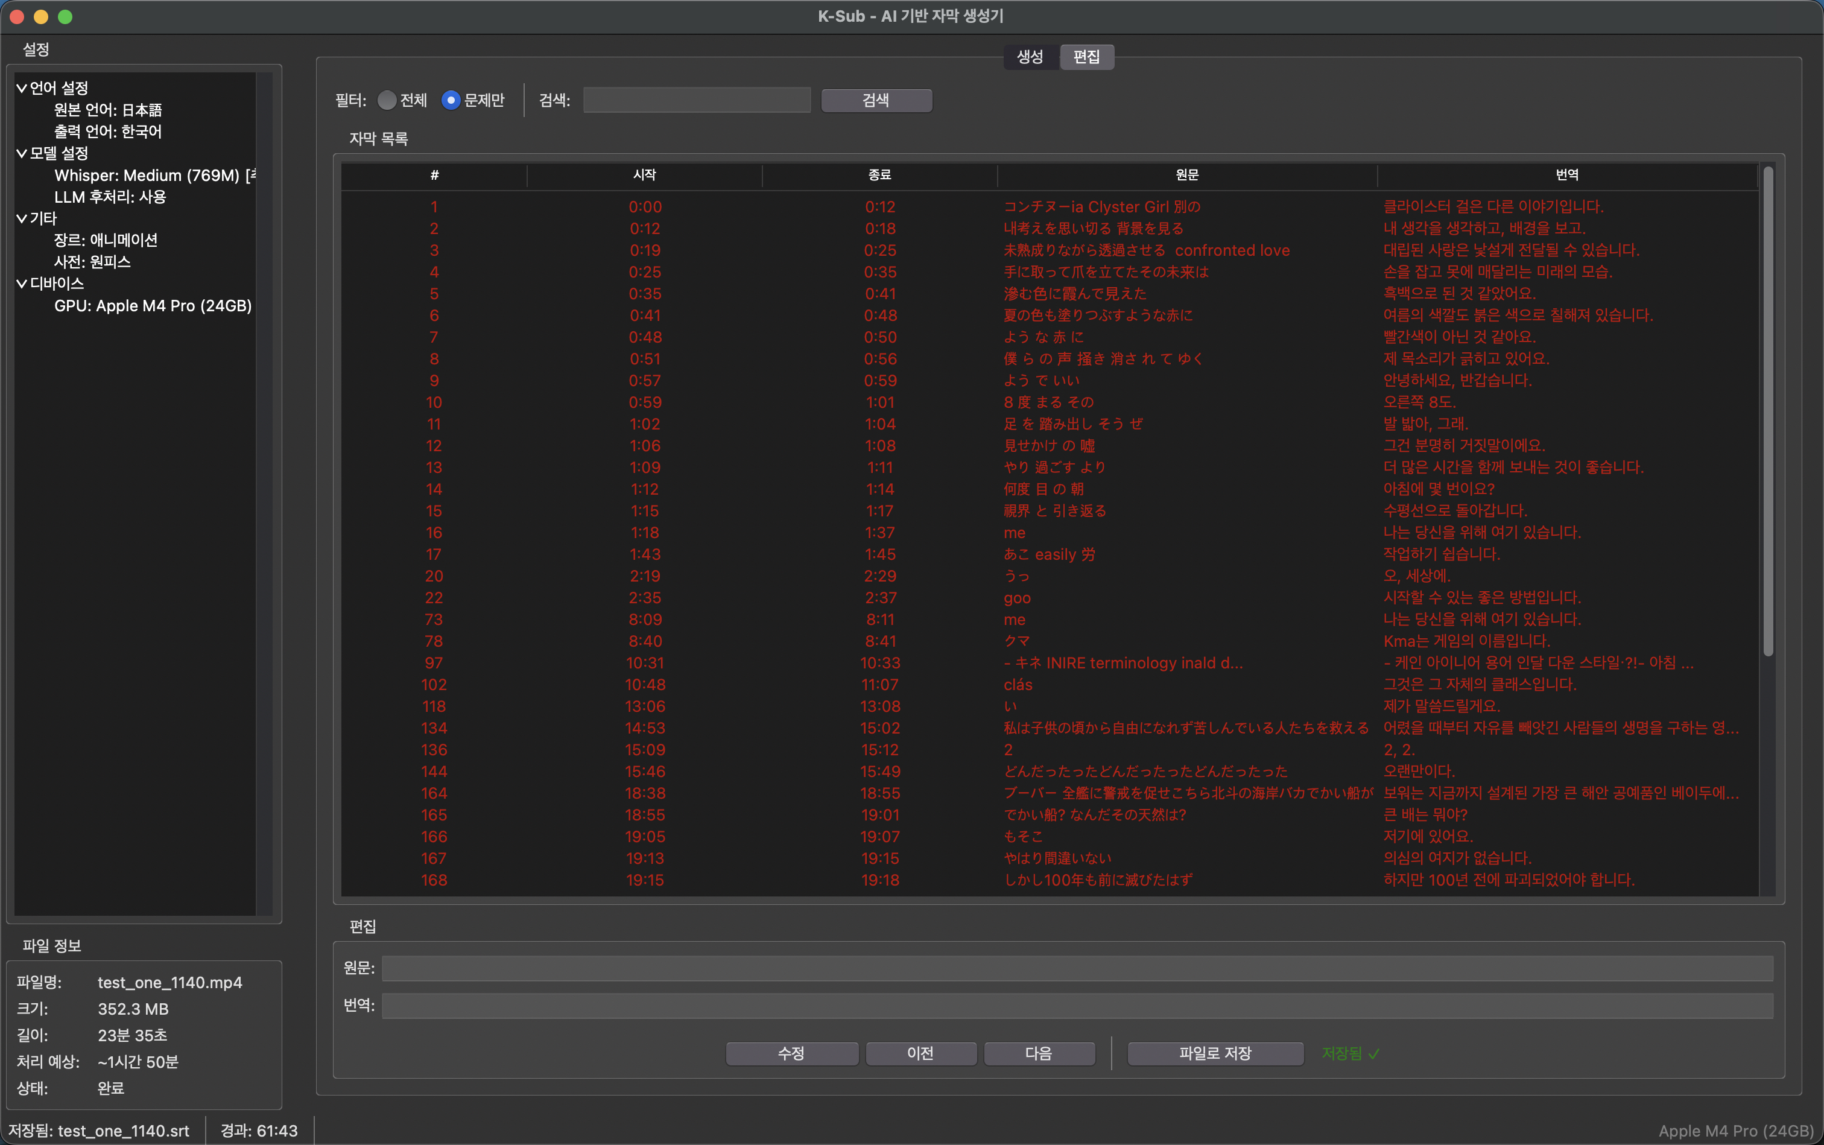
Task: Collapse the 언어 설정 tree section
Action: coord(21,89)
